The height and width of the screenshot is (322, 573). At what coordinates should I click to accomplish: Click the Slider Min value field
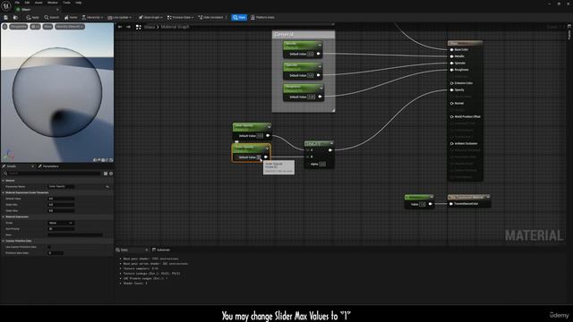pos(61,205)
